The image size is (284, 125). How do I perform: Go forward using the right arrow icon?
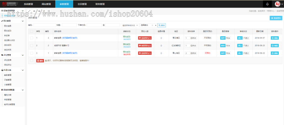point(39,11)
